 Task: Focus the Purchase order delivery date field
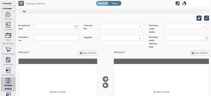[187, 38]
